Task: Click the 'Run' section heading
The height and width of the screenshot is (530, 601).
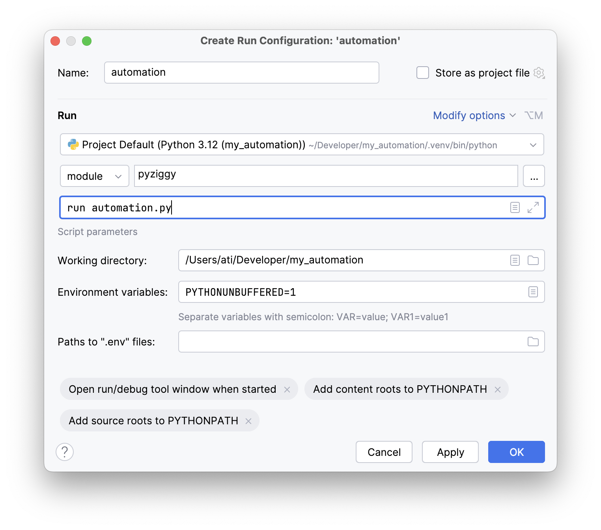Action: point(67,116)
